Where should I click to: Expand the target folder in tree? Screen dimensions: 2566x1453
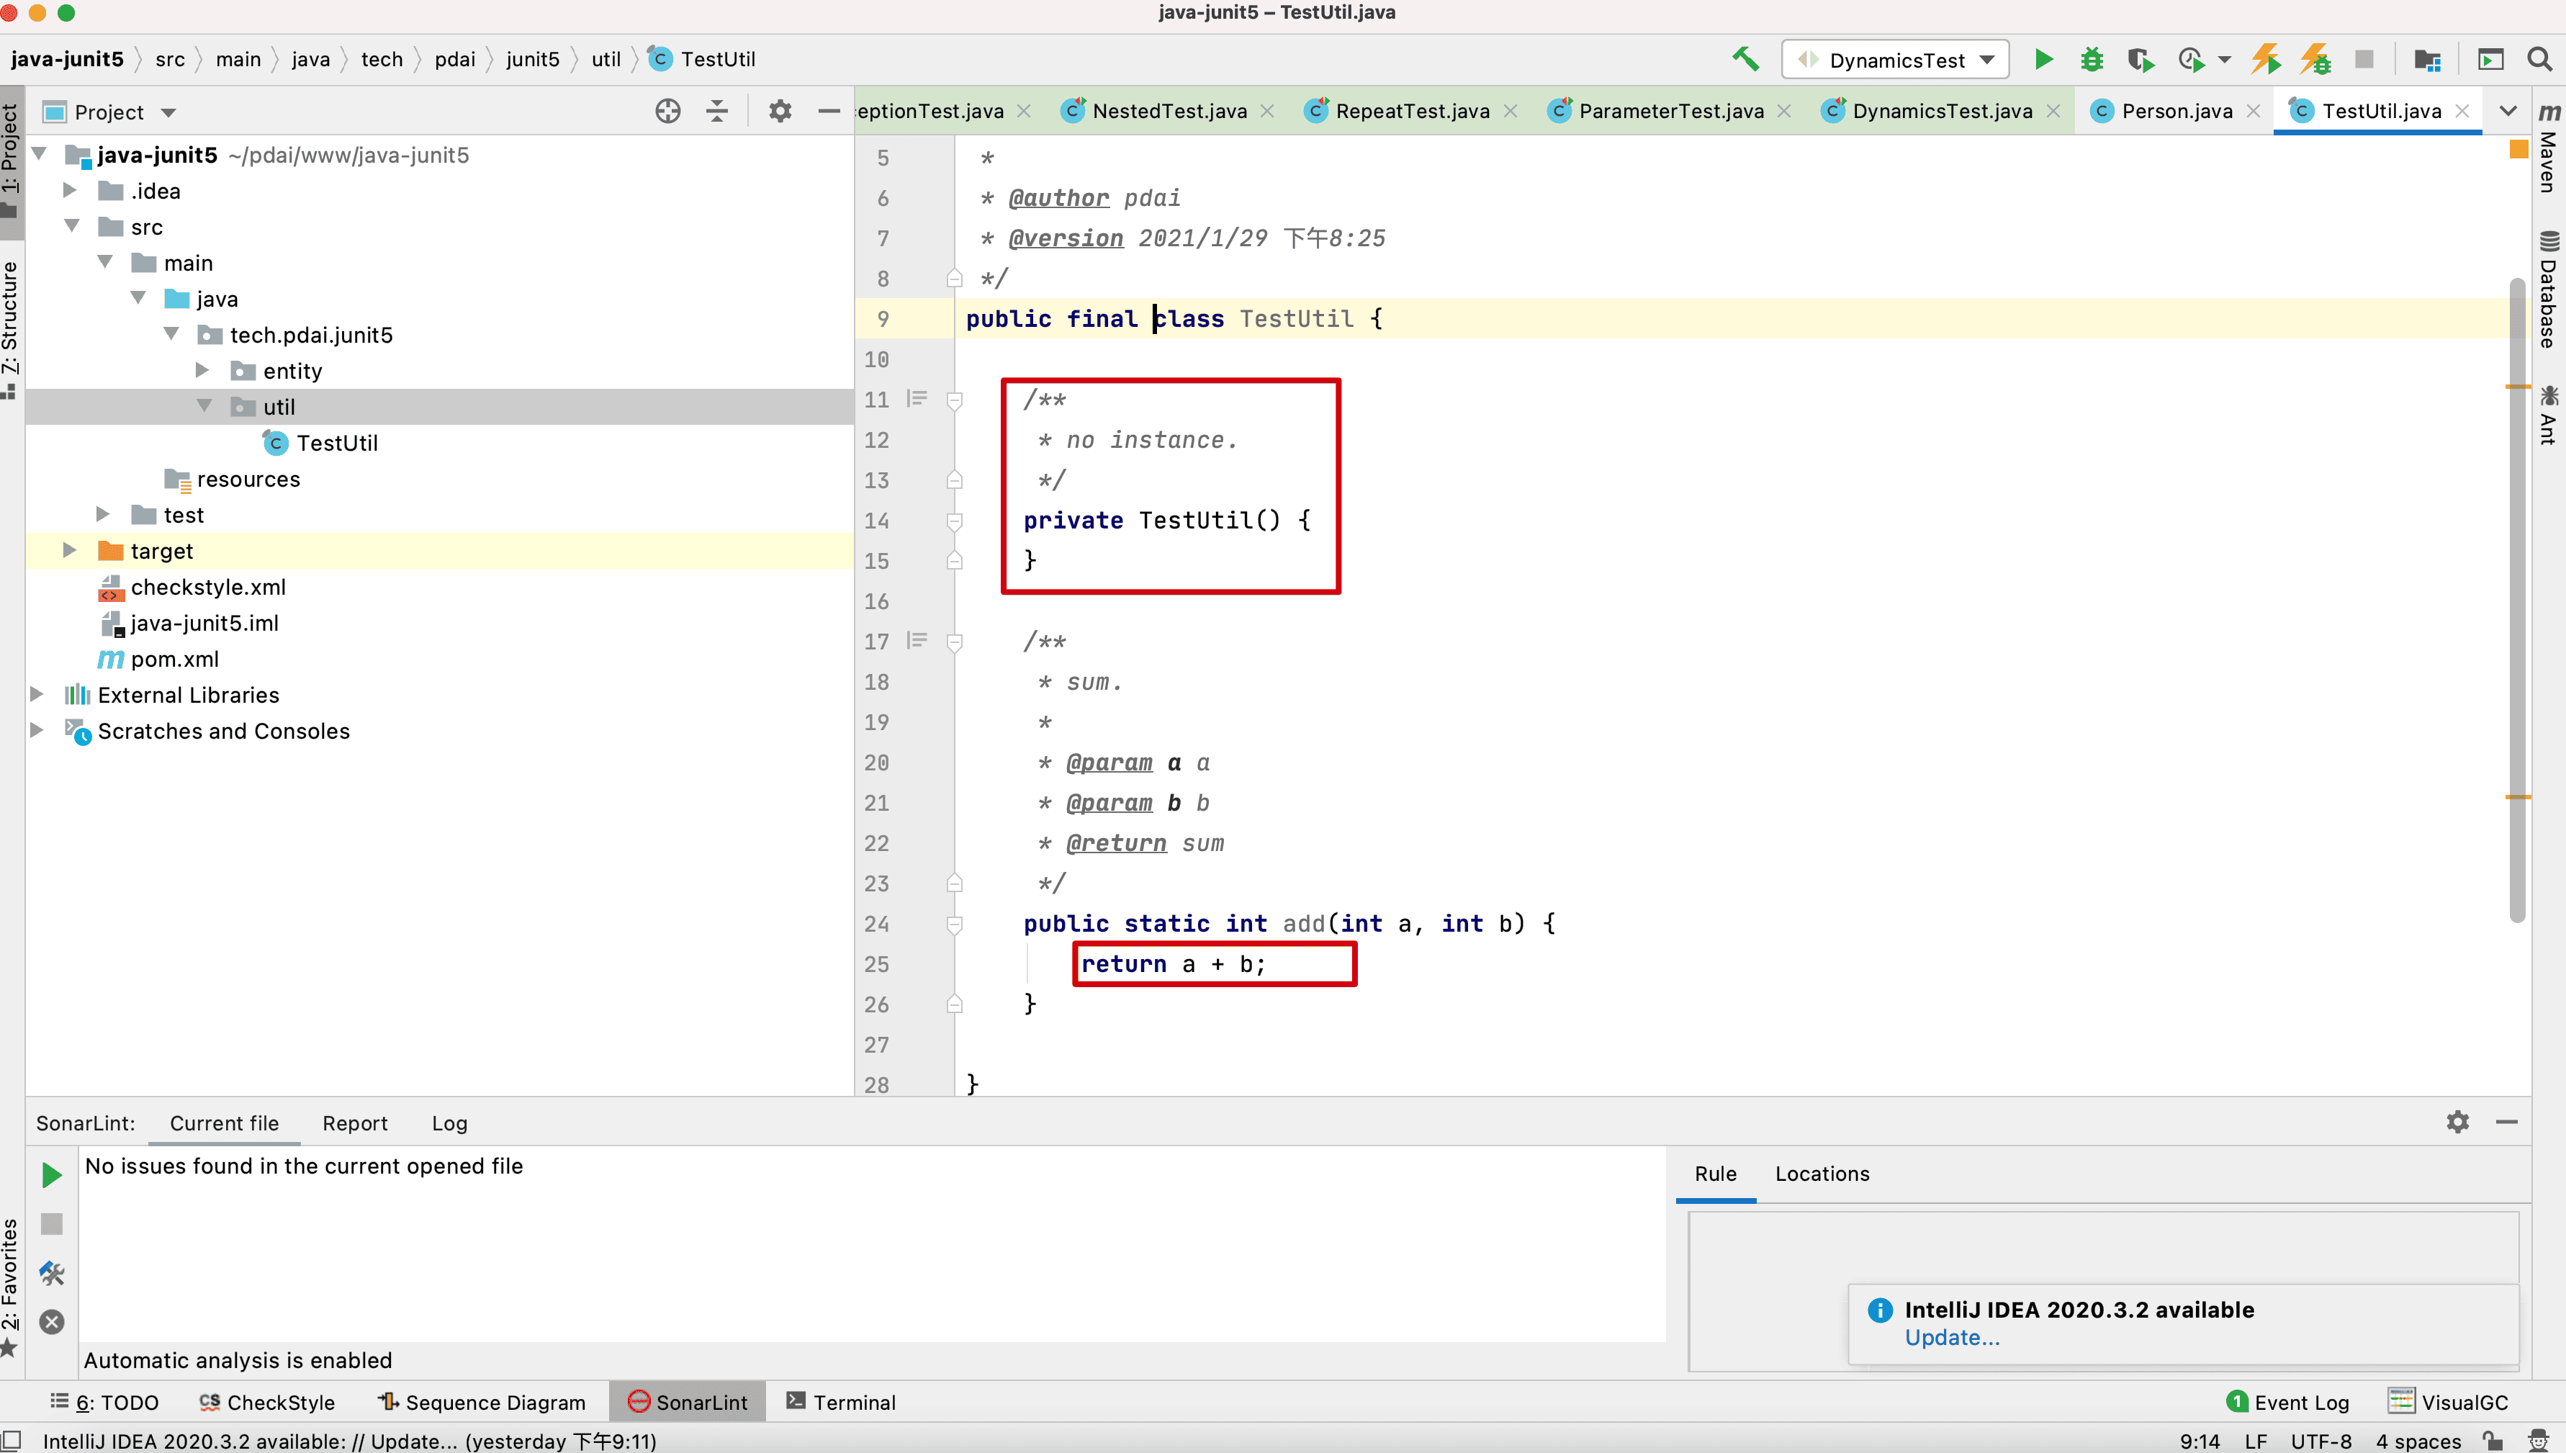click(69, 551)
